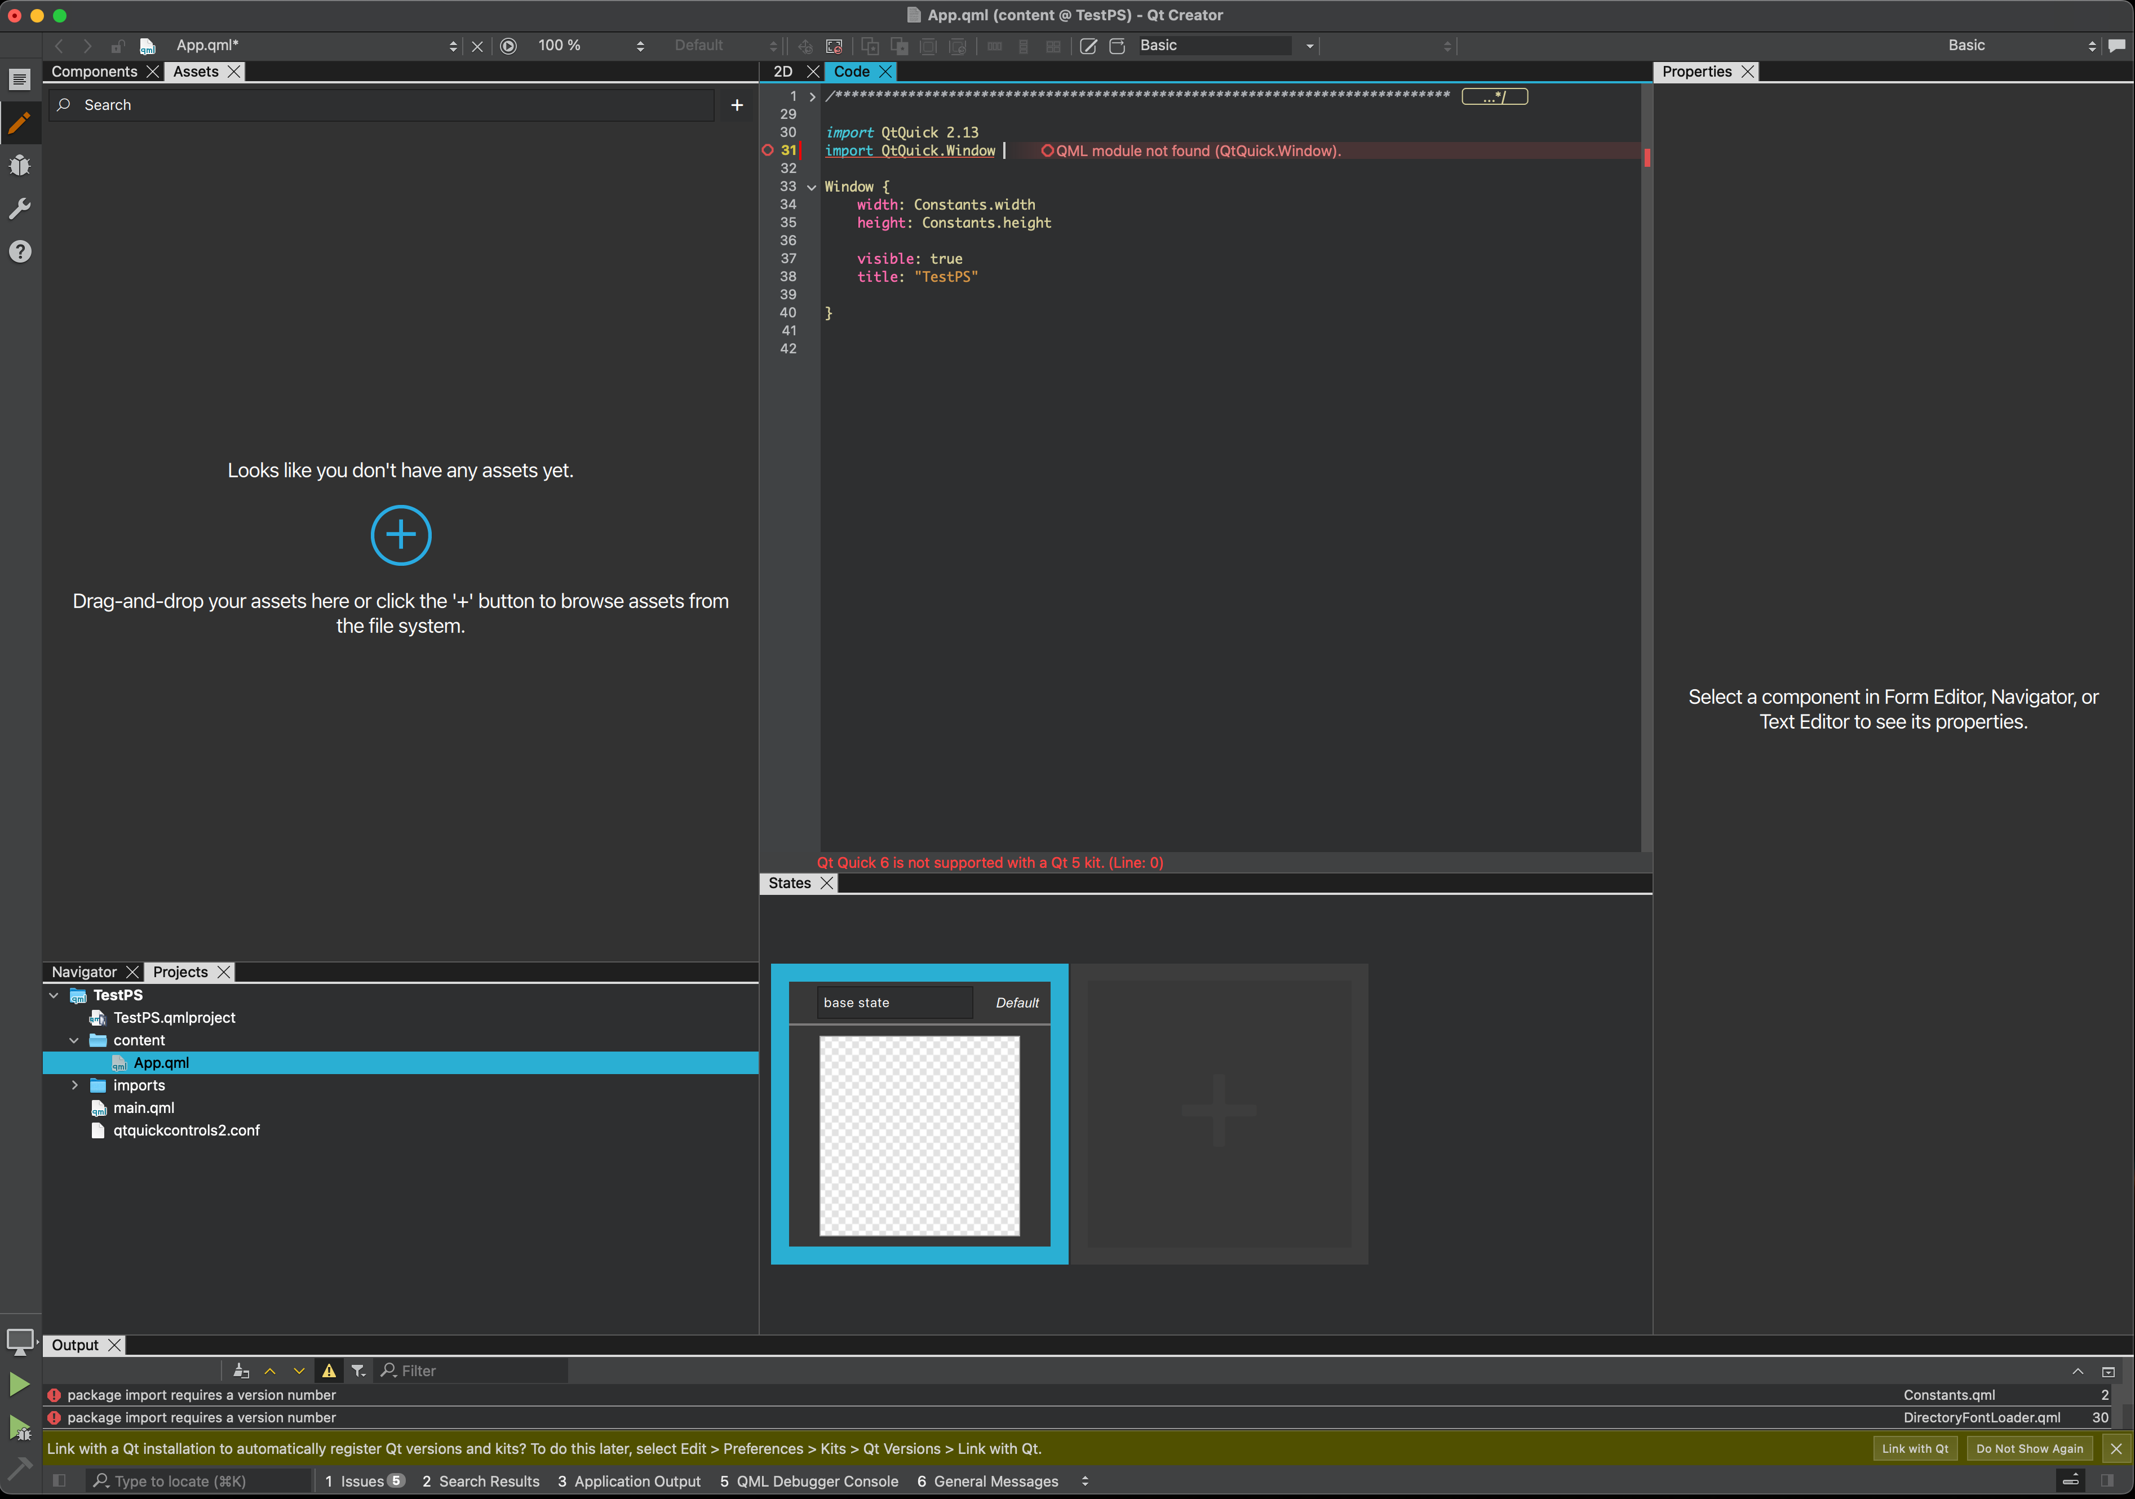Click the Link with Qt button

pyautogui.click(x=1915, y=1448)
